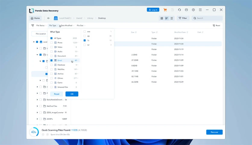Click the 43% circular scan progress indicator
The height and width of the screenshot is (145, 252).
point(34,132)
